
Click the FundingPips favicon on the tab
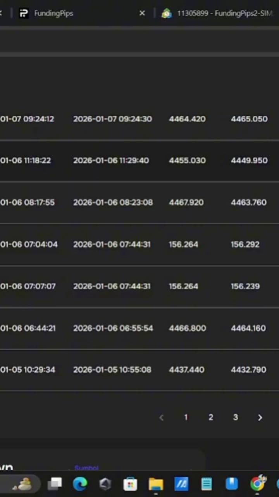tap(24, 13)
